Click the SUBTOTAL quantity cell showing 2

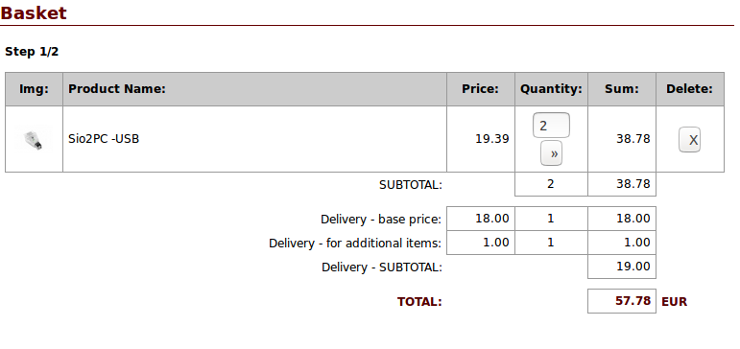click(551, 184)
